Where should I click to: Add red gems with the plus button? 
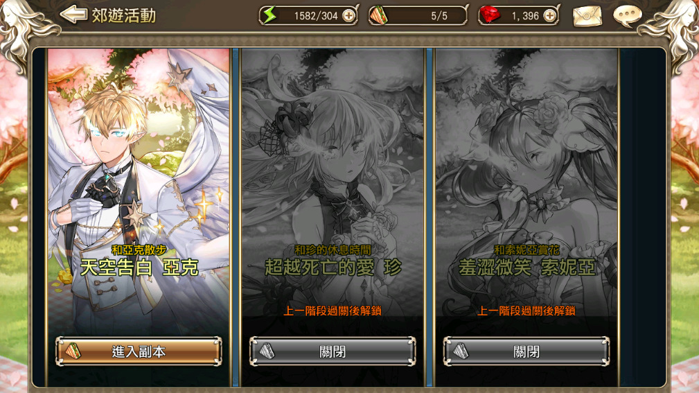(x=550, y=16)
